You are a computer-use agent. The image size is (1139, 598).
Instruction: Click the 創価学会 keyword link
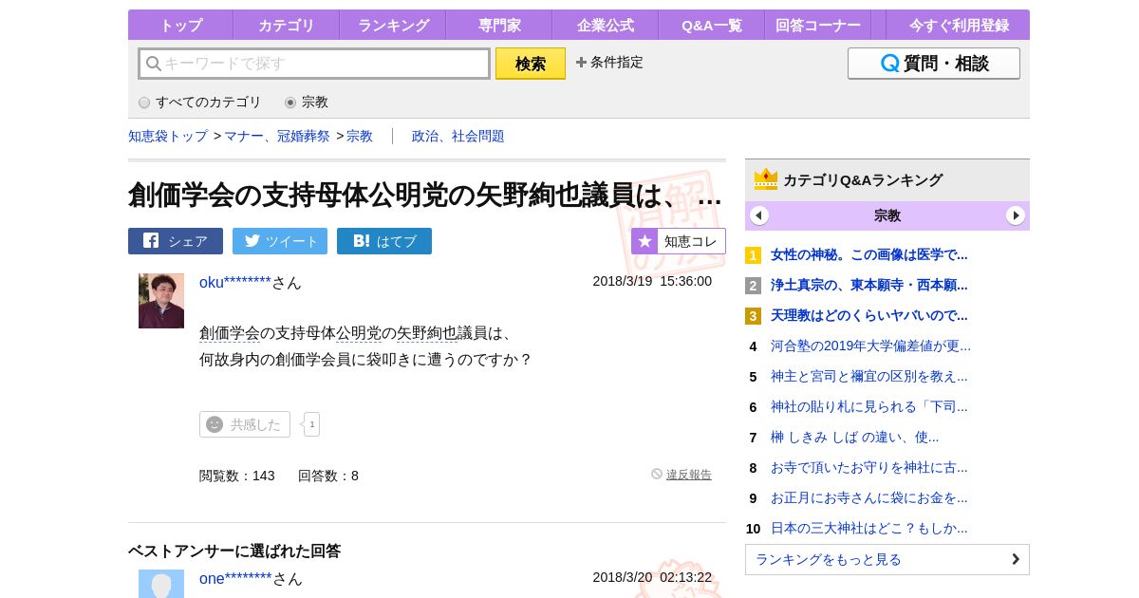pos(230,333)
